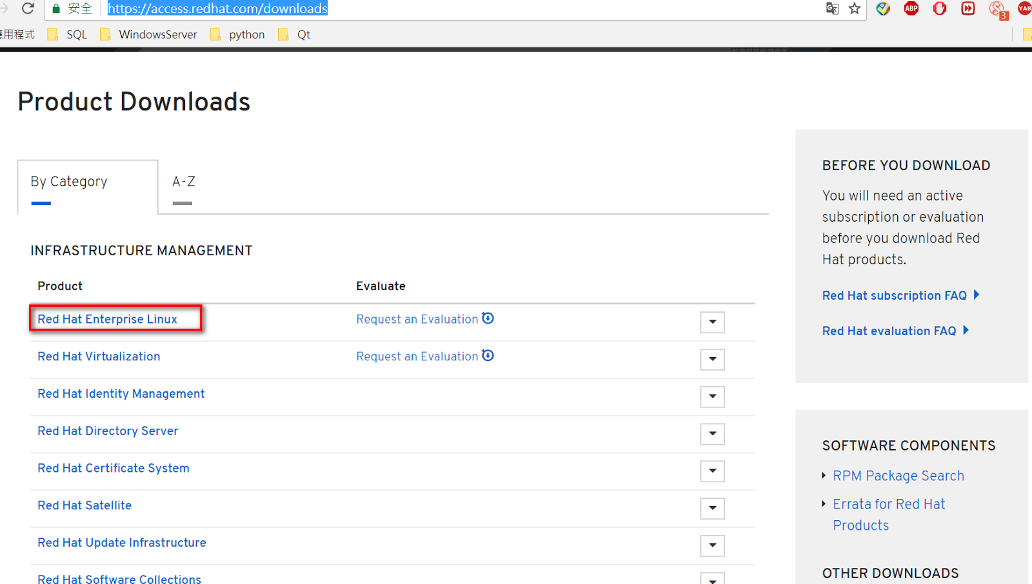Open the Red Hat Certificate System link

tap(114, 469)
